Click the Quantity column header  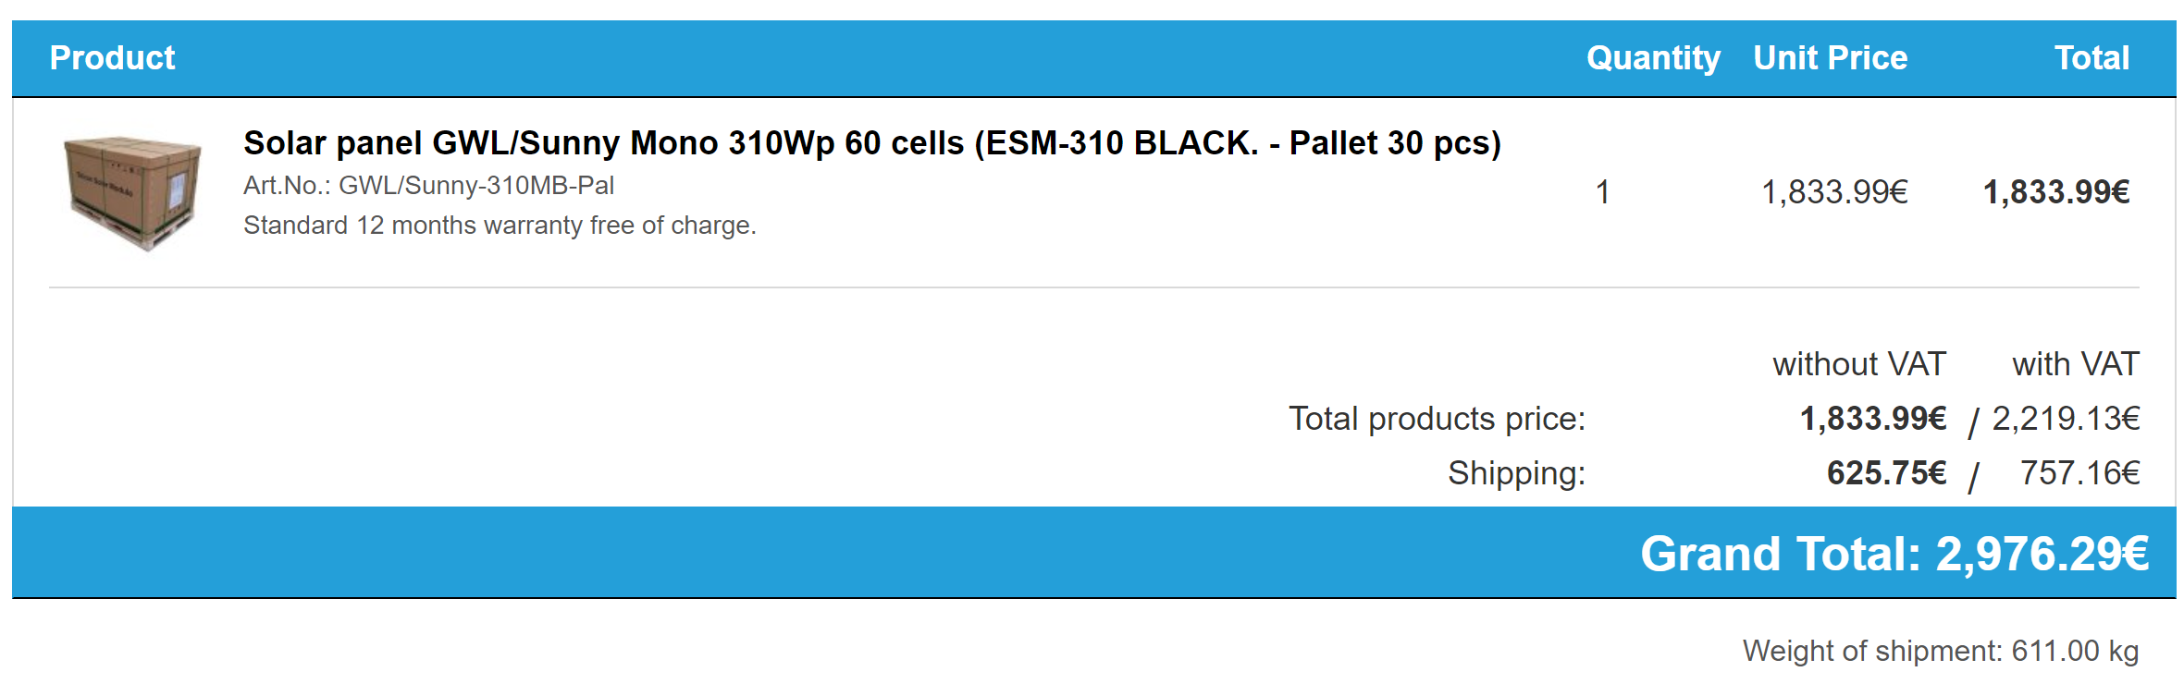click(x=1652, y=58)
